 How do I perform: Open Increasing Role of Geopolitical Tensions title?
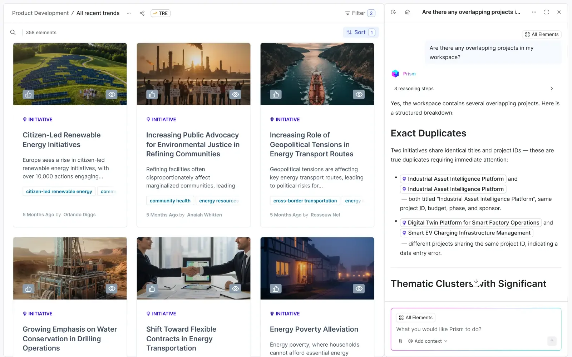click(311, 145)
